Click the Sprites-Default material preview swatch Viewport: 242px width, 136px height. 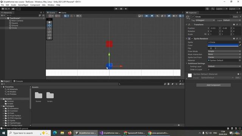coord(190,76)
